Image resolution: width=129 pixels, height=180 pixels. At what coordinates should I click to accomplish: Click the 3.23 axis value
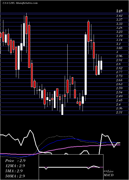click(119, 32)
